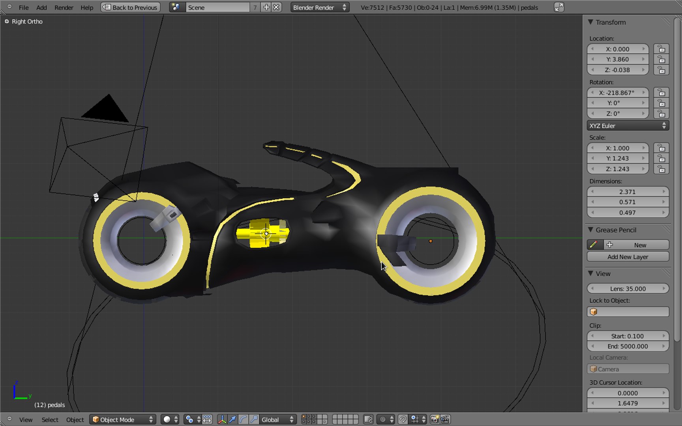
Task: Toggle lock camera and layers to scene
Action: (368, 419)
